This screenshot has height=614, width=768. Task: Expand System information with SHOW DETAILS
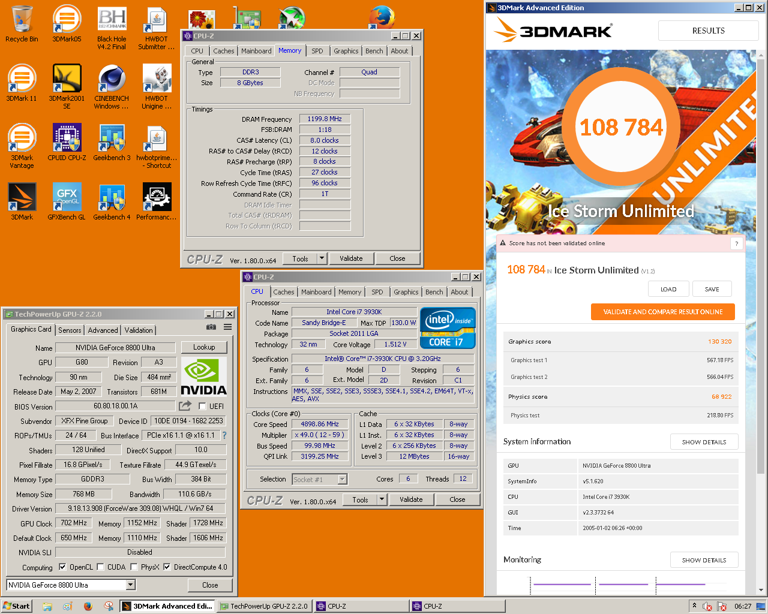point(704,442)
